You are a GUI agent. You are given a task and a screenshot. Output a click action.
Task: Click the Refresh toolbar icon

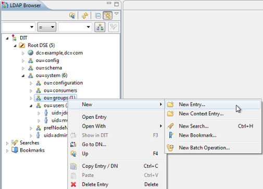pyautogui.click(x=85, y=16)
